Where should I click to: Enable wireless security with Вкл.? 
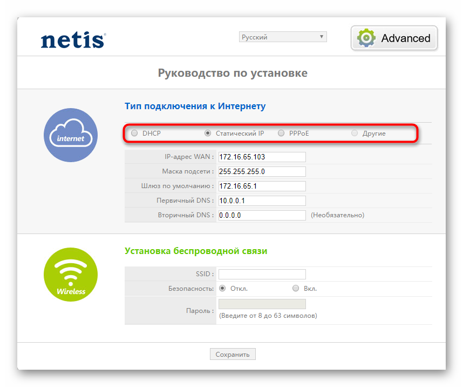pyautogui.click(x=296, y=289)
